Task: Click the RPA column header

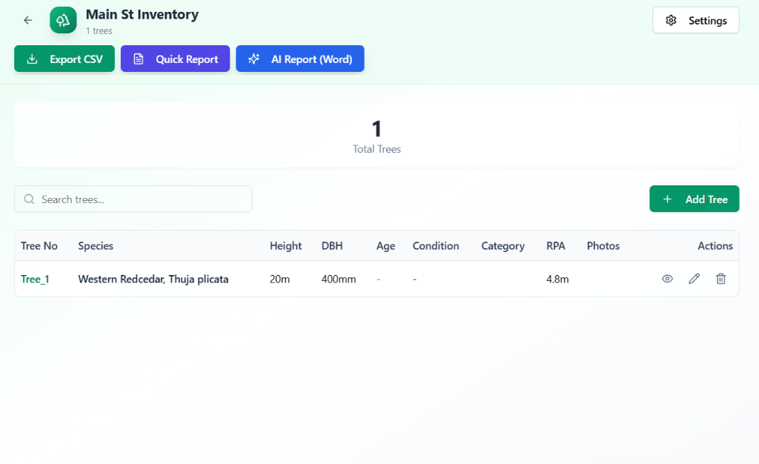Action: tap(556, 246)
